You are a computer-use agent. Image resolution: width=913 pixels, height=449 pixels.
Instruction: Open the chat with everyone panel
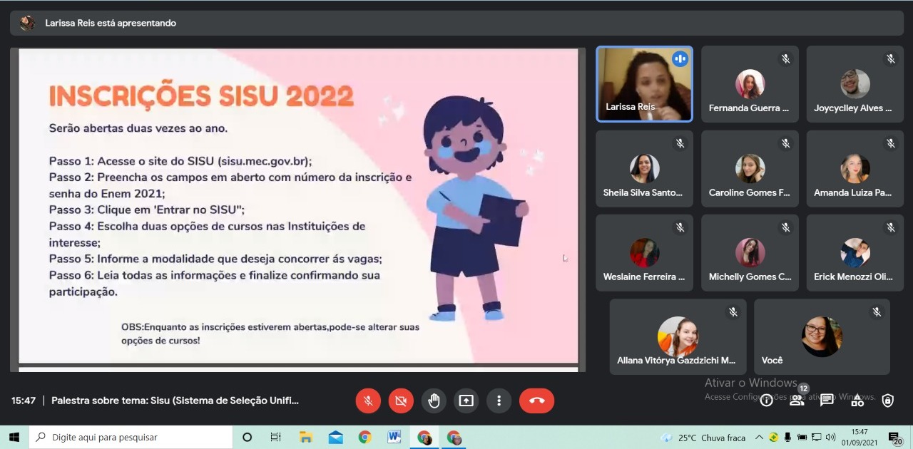click(x=827, y=401)
